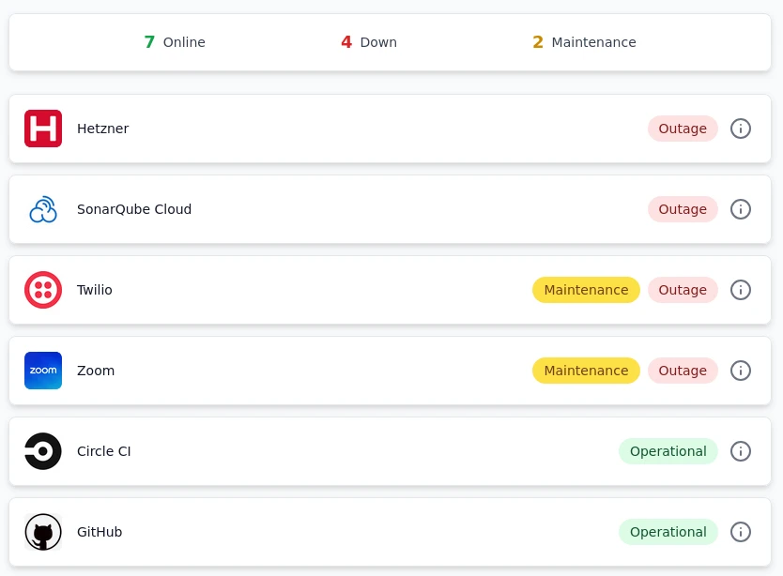The width and height of the screenshot is (783, 576).
Task: Open info details for SonarQube Cloud
Action: (x=741, y=209)
